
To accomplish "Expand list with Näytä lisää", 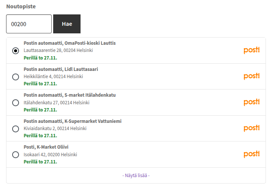I will tap(136, 176).
